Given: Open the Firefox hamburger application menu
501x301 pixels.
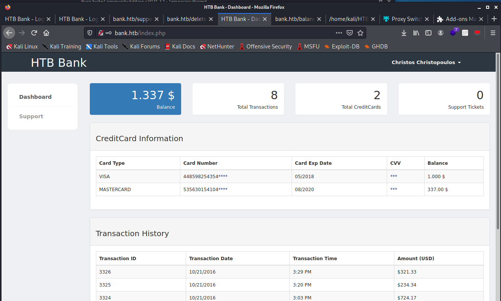Looking at the screenshot, I should coord(493,33).
